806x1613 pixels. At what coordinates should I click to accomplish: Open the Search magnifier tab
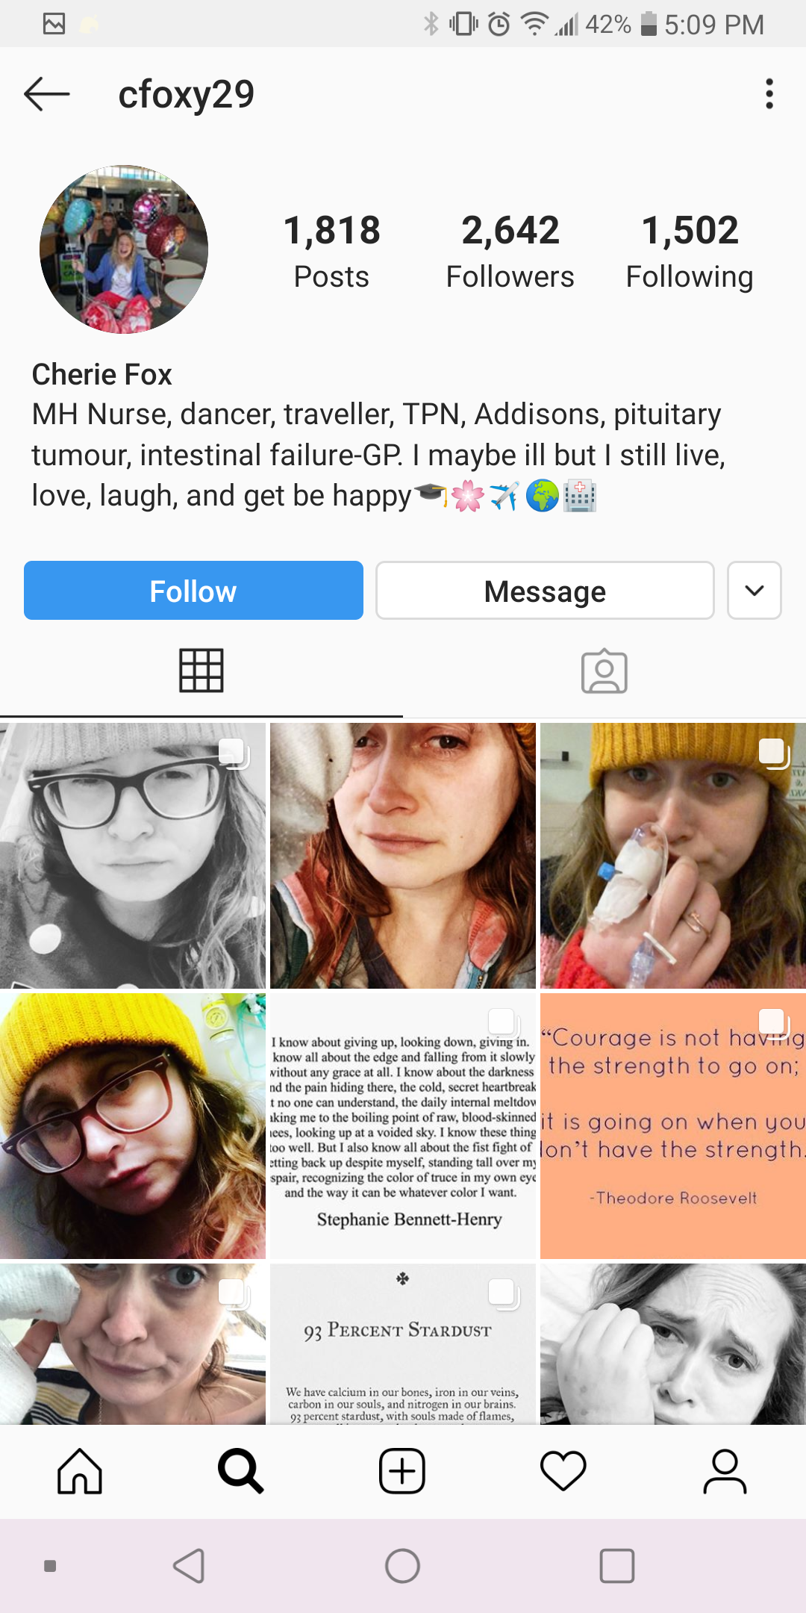(240, 1471)
